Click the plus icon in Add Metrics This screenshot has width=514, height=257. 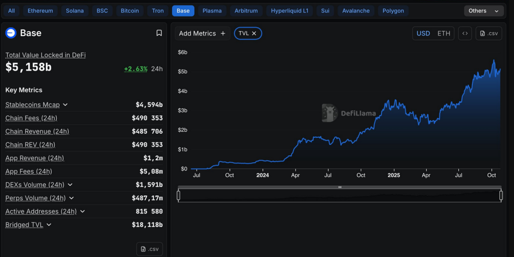(x=223, y=34)
